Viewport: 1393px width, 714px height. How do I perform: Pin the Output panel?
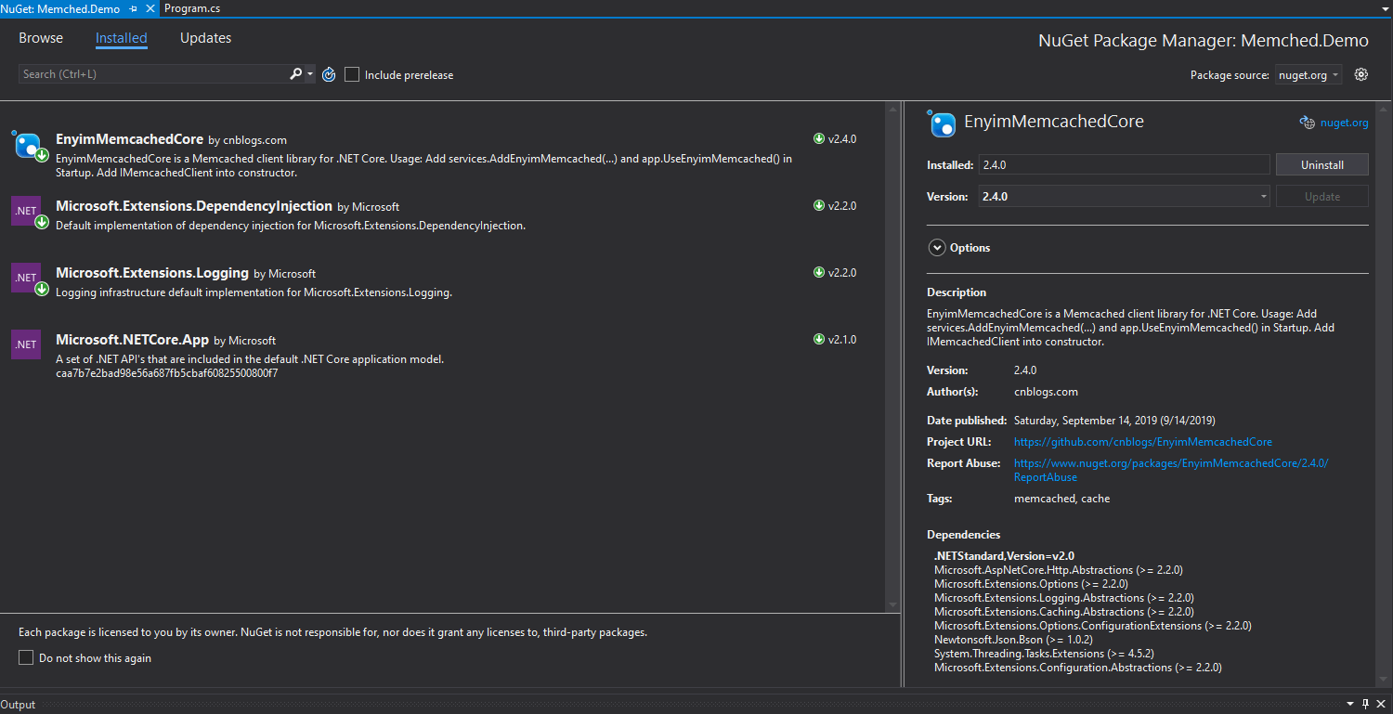(1365, 704)
